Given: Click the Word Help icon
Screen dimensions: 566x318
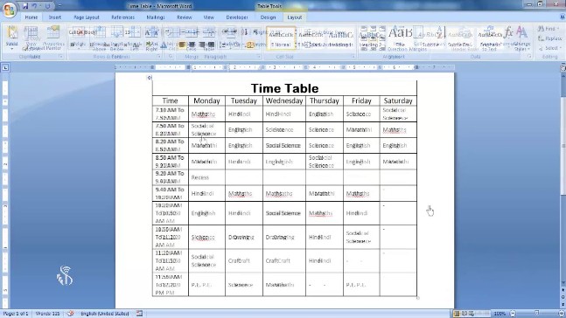Looking at the screenshot, I should pyautogui.click(x=562, y=17).
